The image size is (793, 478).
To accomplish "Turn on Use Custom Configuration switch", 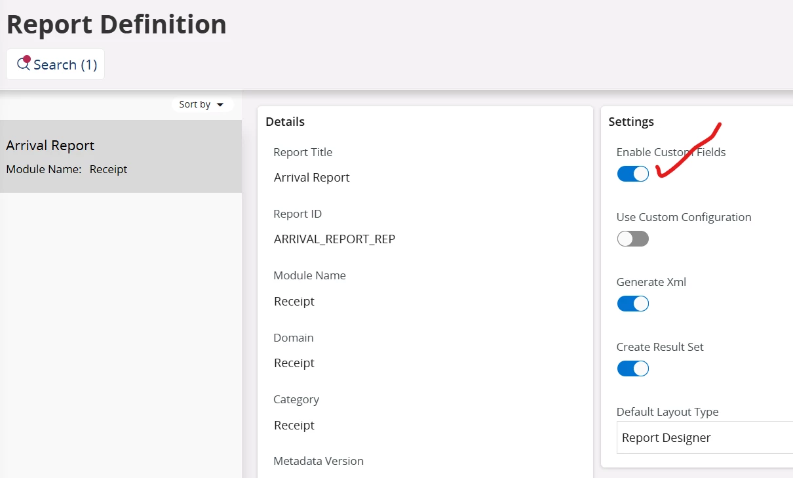I will click(632, 239).
